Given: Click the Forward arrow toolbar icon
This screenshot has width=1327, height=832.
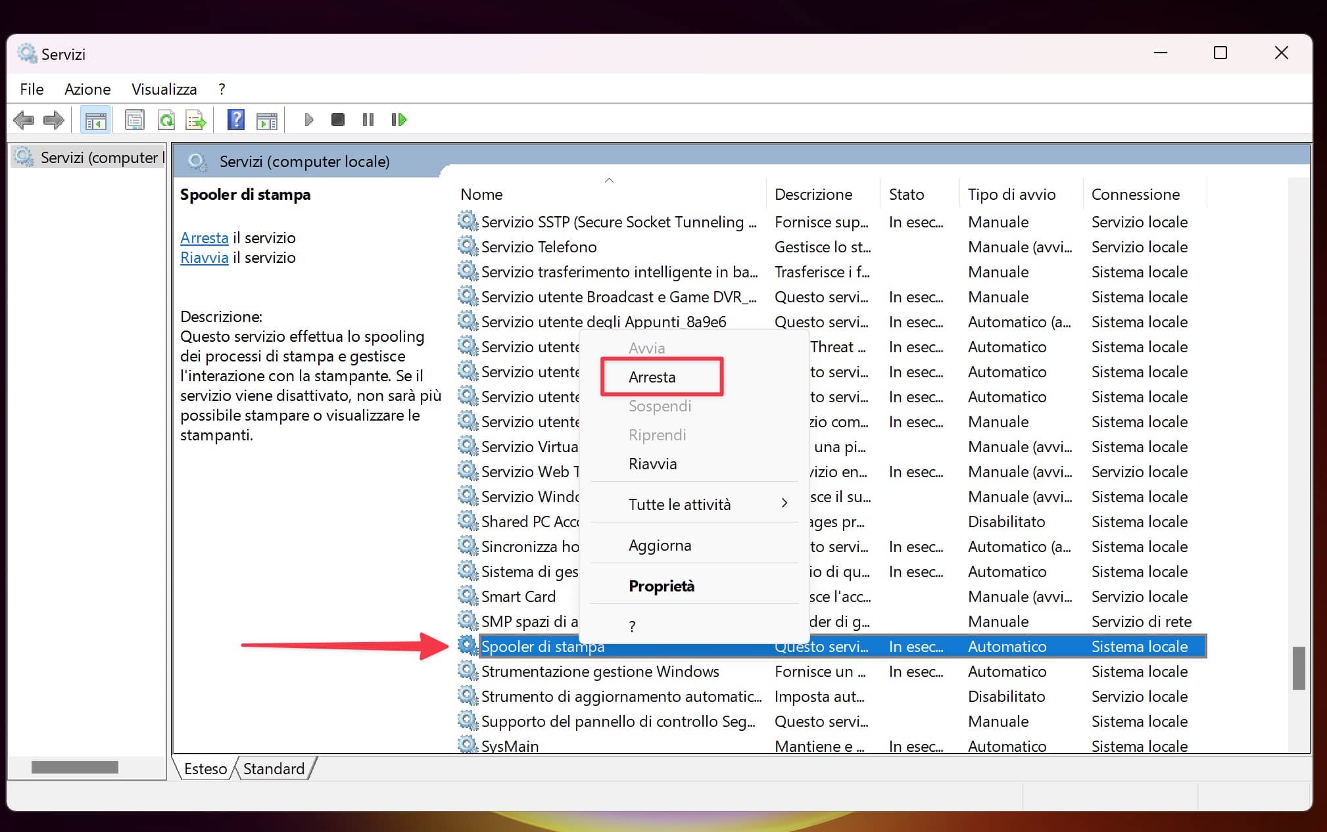Looking at the screenshot, I should click(53, 120).
